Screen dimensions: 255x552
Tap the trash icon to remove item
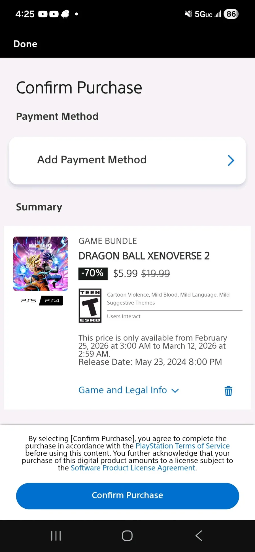click(x=228, y=391)
